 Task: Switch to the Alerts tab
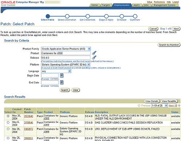(x=137, y=5)
